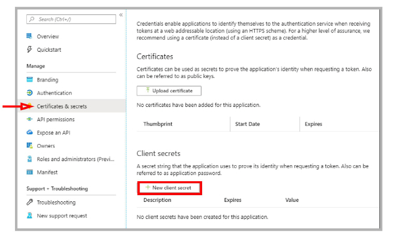This screenshot has height=238, width=397.
Task: Collapse the sidebar with double chevron
Action: (x=121, y=15)
